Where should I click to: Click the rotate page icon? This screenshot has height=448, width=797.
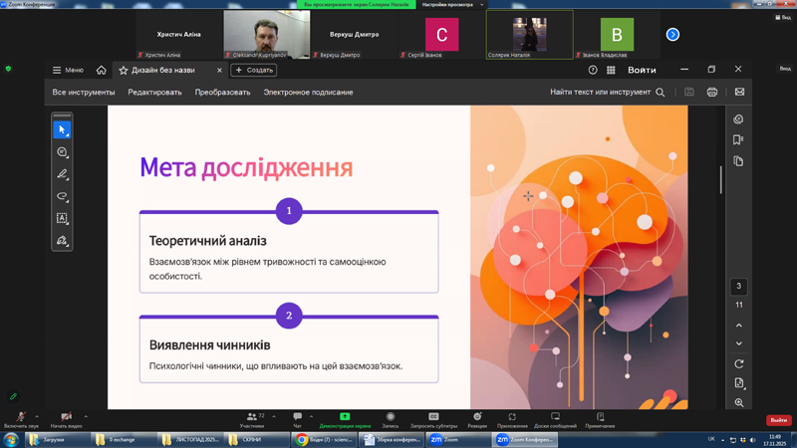[x=738, y=364]
